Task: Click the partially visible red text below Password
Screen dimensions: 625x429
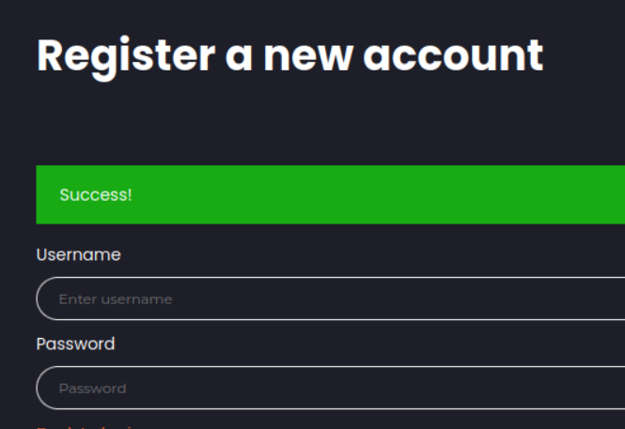Action: pos(86,426)
